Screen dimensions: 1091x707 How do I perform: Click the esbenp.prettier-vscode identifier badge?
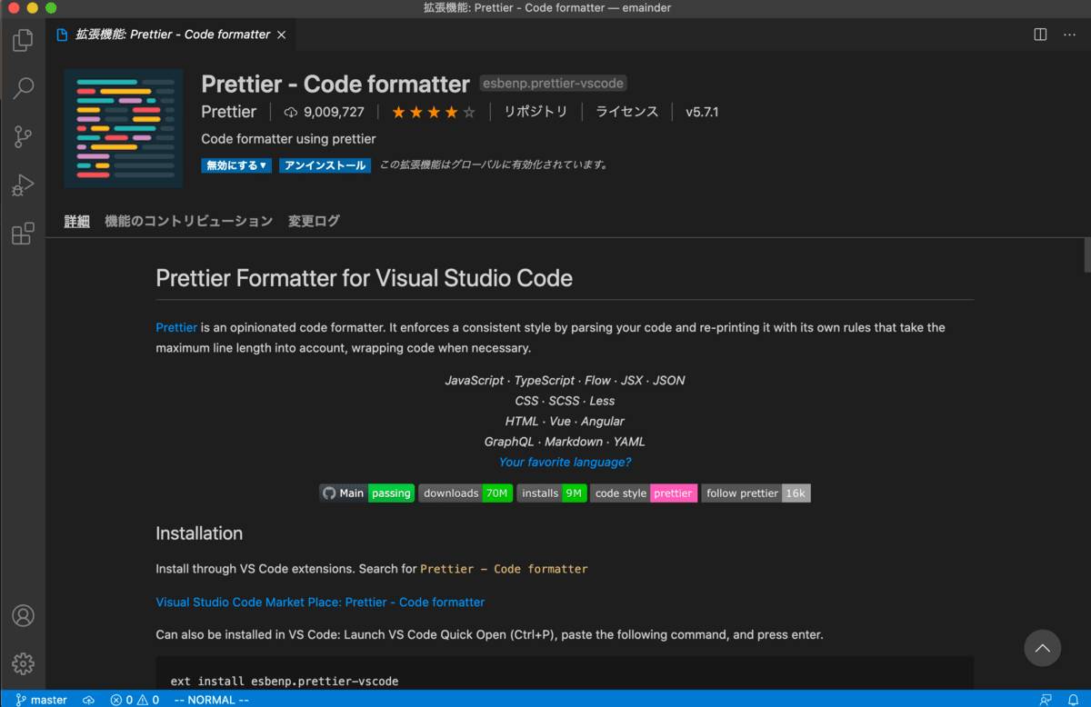[553, 84]
